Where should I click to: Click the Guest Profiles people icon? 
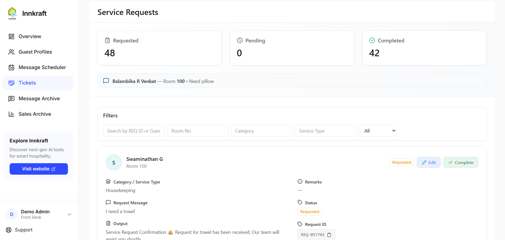[x=11, y=52]
